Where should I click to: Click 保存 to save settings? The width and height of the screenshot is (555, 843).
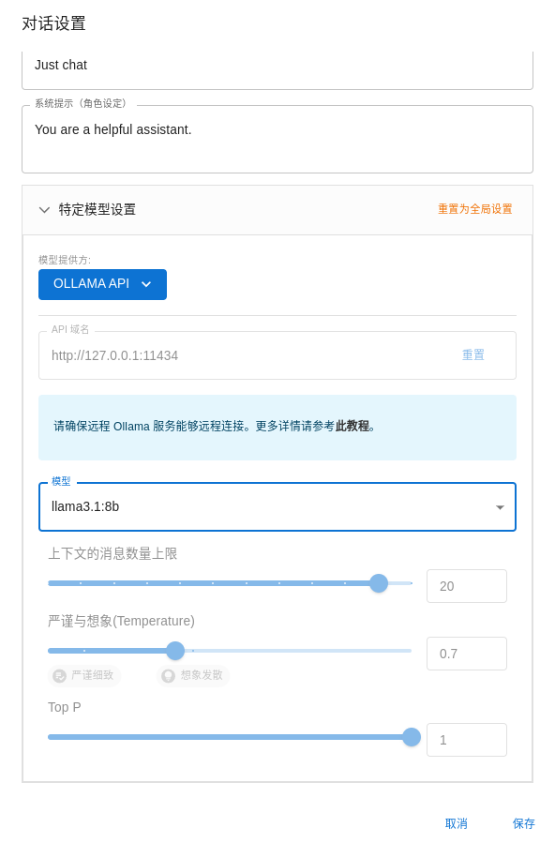click(x=523, y=823)
